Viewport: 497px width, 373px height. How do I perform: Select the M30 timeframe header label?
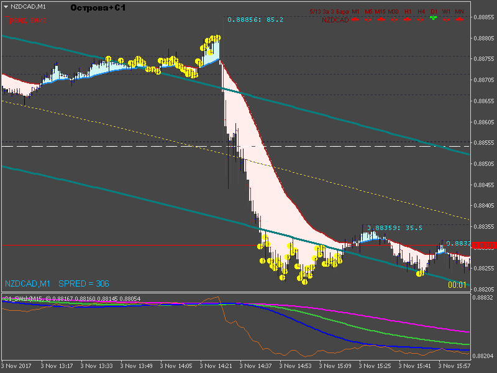click(393, 12)
